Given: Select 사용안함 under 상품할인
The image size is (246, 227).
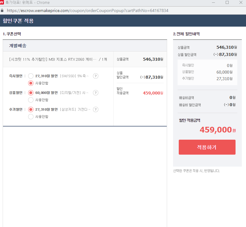Looking at the screenshot, I should coord(31,100).
